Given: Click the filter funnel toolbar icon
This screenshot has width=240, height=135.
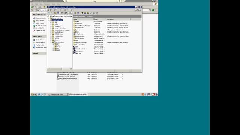Looking at the screenshot, I should point(91,13).
